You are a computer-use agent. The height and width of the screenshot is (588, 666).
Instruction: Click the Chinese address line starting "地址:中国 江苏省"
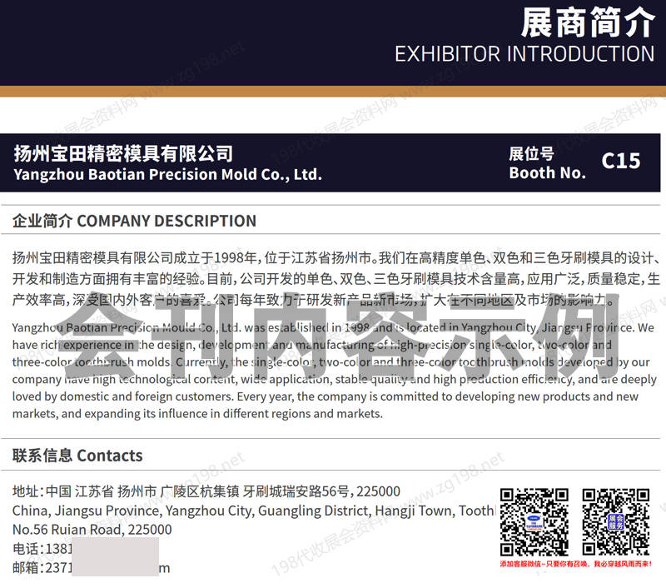coord(206,491)
